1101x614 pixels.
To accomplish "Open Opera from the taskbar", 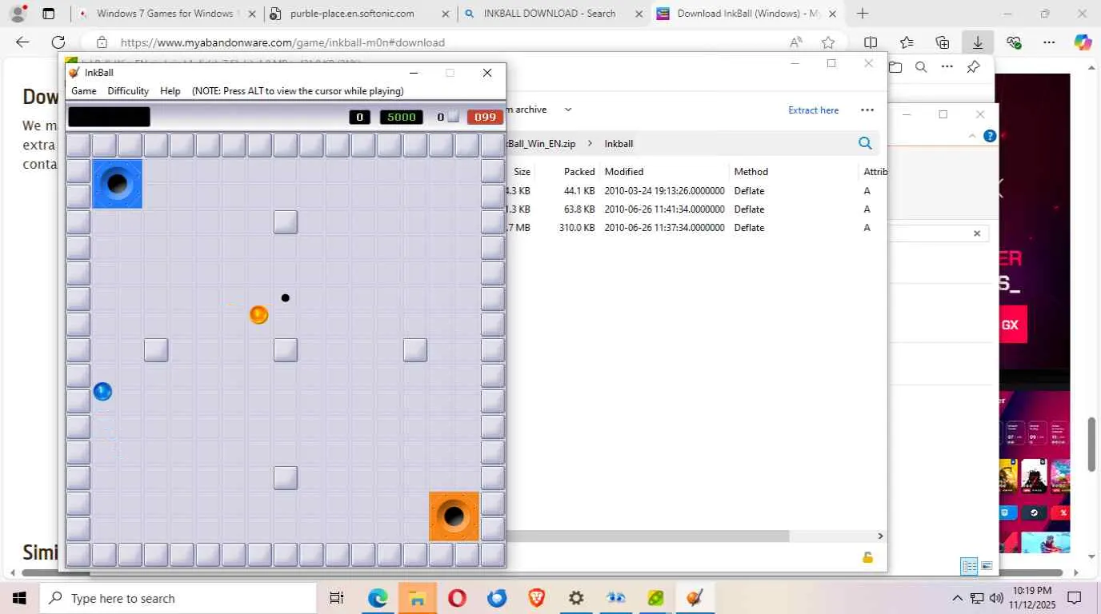I will tap(457, 598).
